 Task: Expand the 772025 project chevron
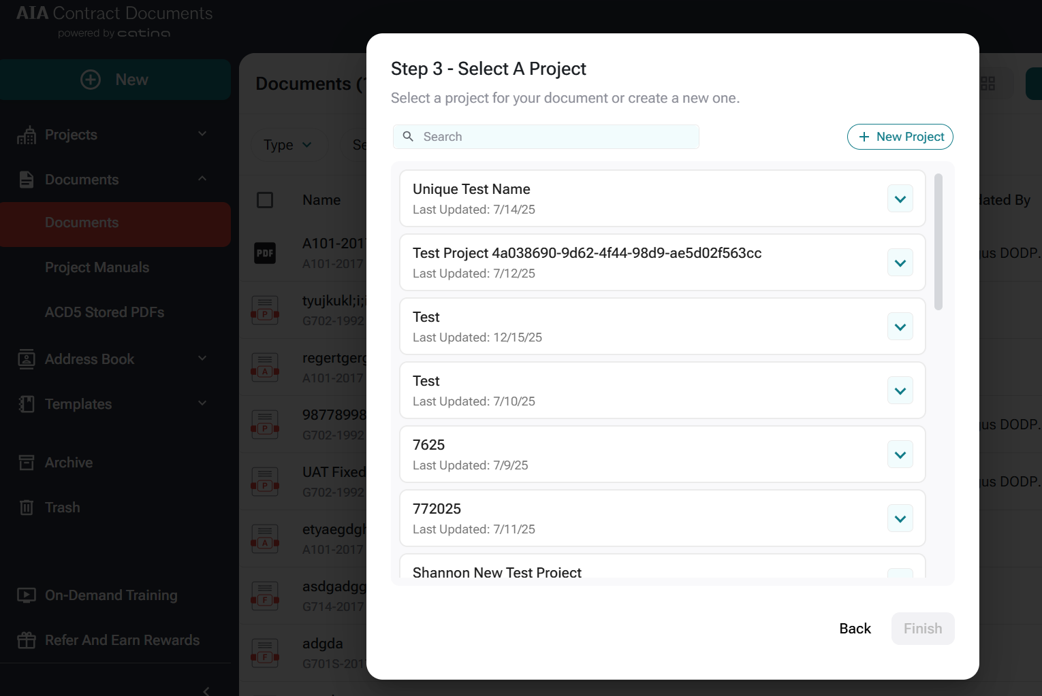point(900,519)
